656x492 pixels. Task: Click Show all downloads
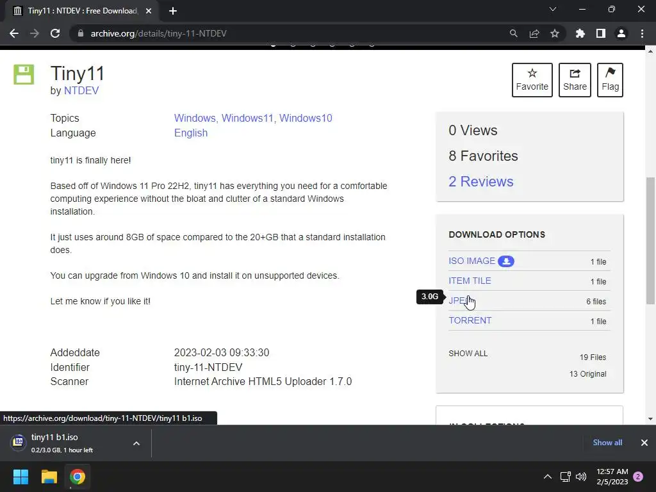607,443
